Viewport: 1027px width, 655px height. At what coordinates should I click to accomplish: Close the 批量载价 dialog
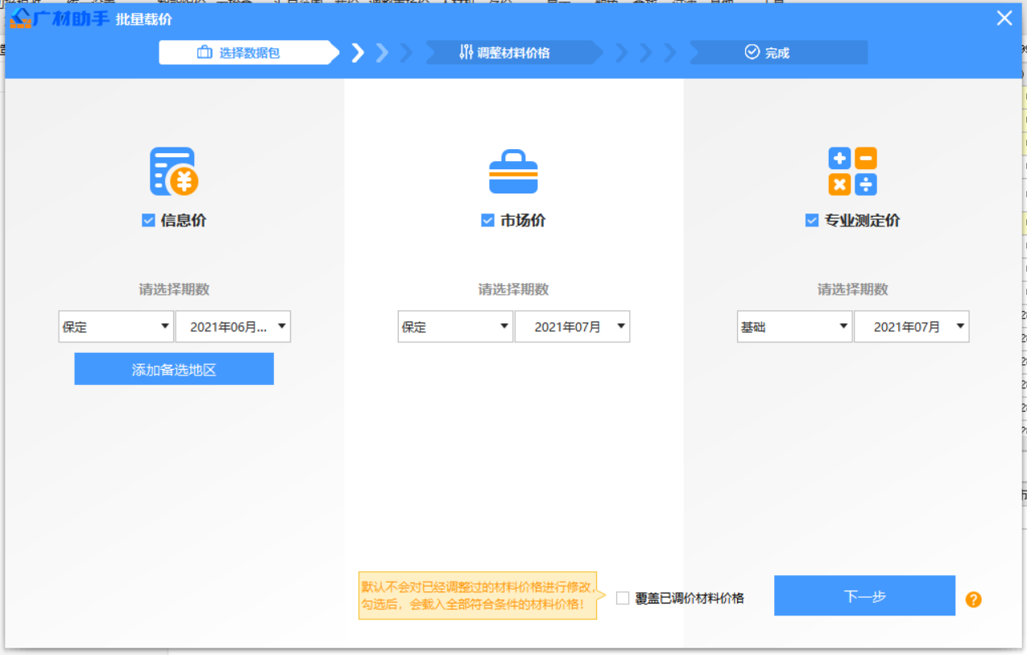(1004, 18)
